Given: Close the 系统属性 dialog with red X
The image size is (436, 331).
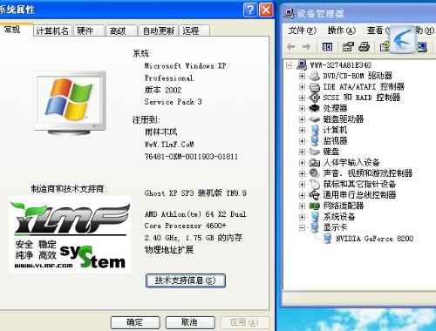Looking at the screenshot, I should (266, 10).
